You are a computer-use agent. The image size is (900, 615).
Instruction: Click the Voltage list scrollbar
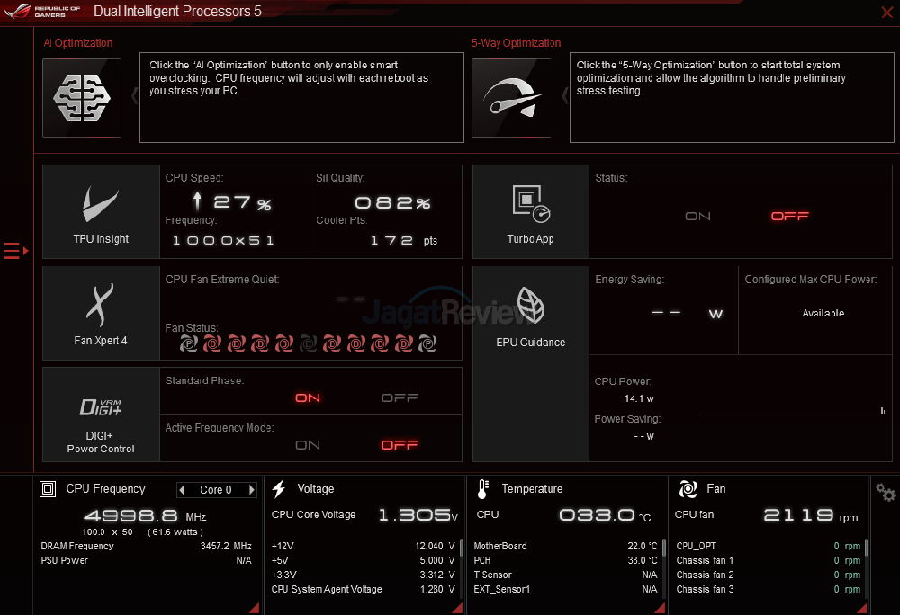tap(462, 548)
